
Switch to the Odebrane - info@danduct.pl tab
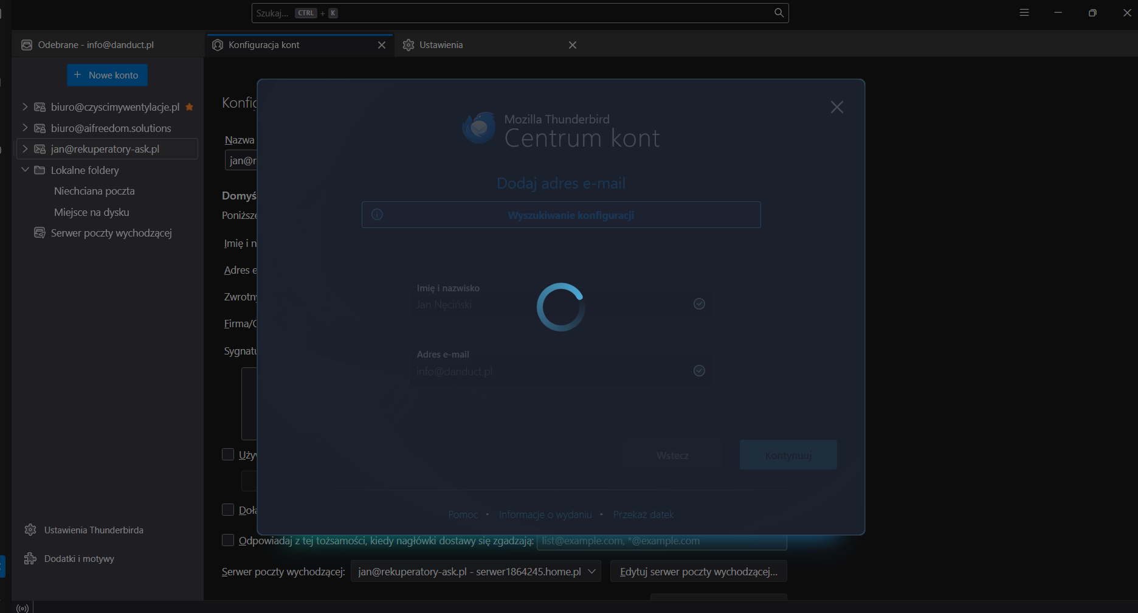click(108, 45)
